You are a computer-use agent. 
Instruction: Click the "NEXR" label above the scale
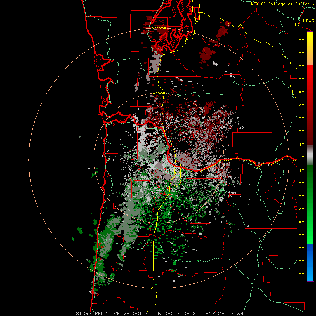pyautogui.click(x=308, y=21)
